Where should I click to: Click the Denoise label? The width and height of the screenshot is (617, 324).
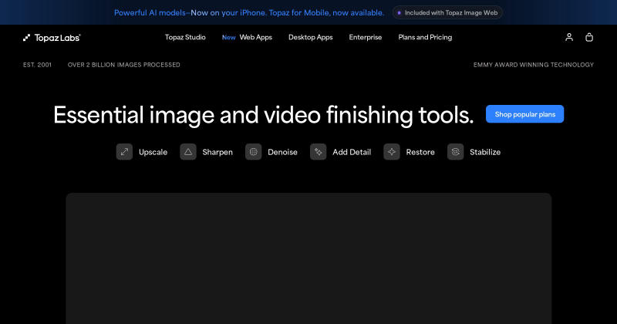[282, 152]
